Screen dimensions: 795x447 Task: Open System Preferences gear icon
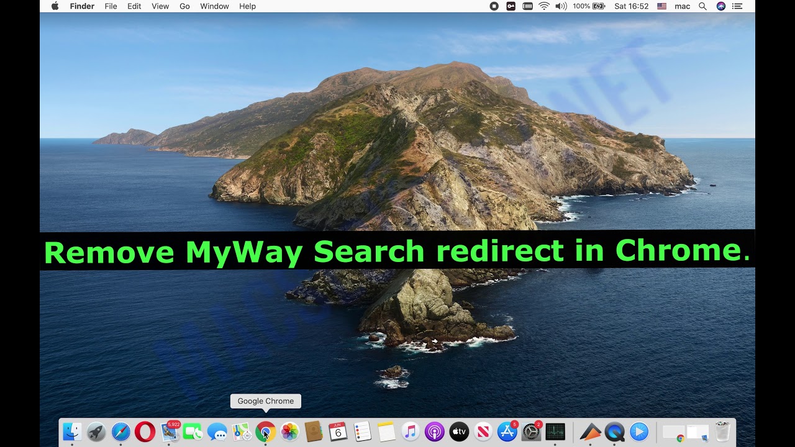(532, 431)
